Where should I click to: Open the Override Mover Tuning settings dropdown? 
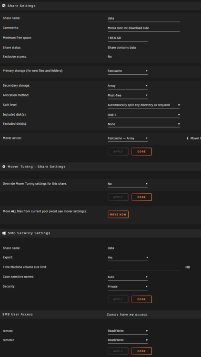[x=128, y=184]
